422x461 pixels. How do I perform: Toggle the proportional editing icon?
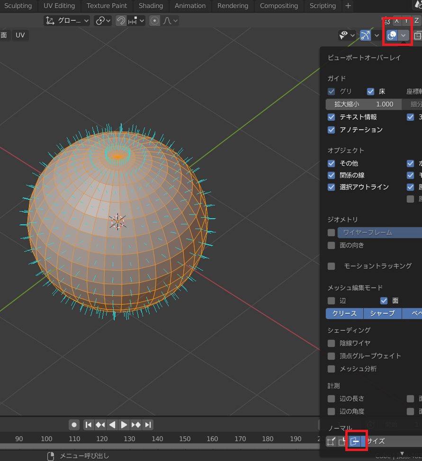[x=154, y=21]
